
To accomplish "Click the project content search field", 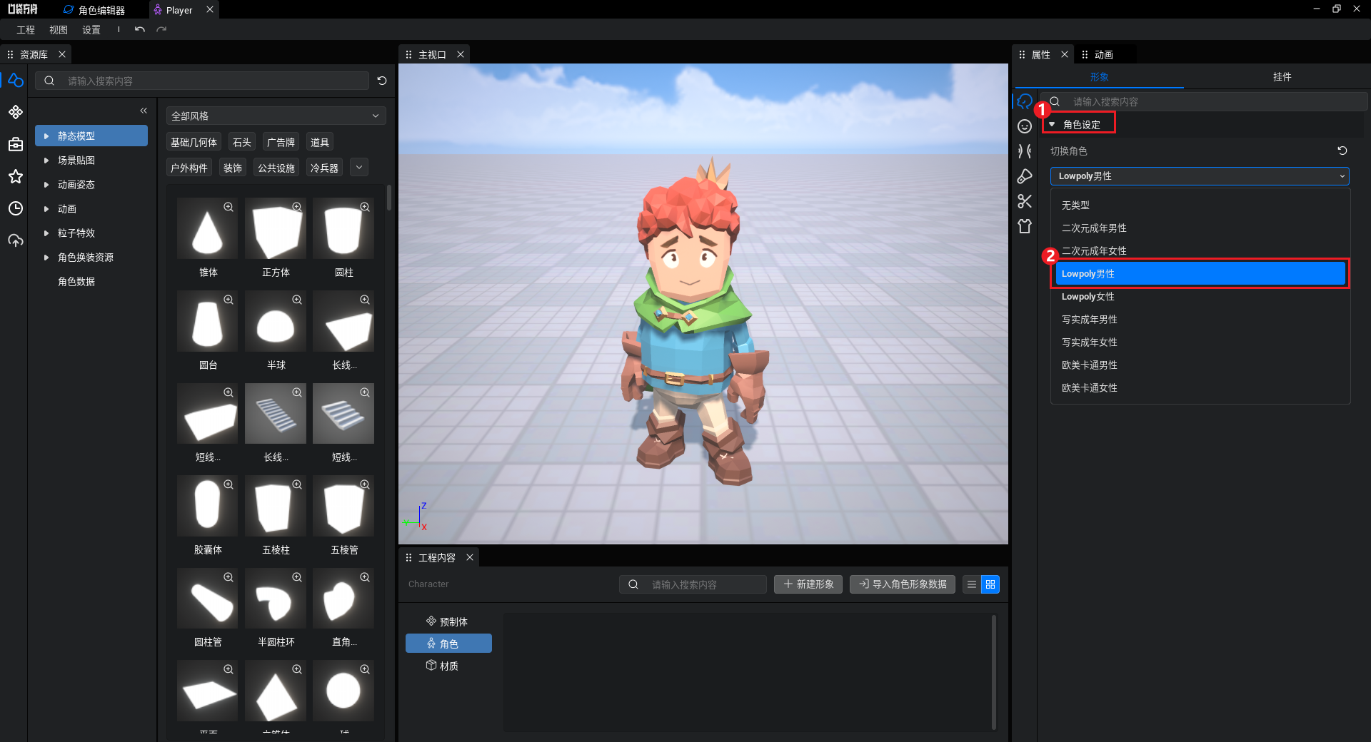I will [693, 584].
